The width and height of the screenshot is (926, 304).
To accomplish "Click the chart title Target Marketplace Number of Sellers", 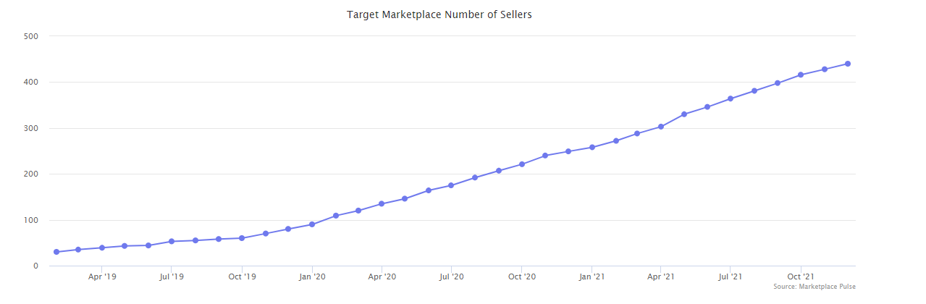I will (439, 14).
